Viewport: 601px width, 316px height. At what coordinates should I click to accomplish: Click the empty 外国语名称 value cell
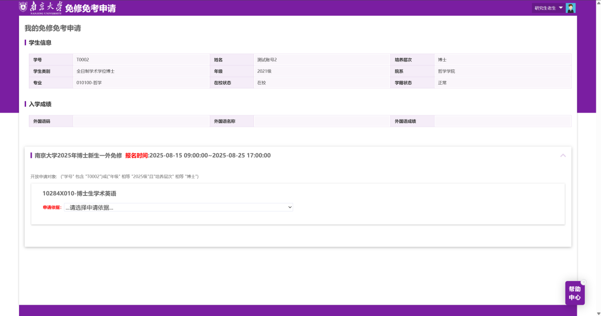(321, 122)
